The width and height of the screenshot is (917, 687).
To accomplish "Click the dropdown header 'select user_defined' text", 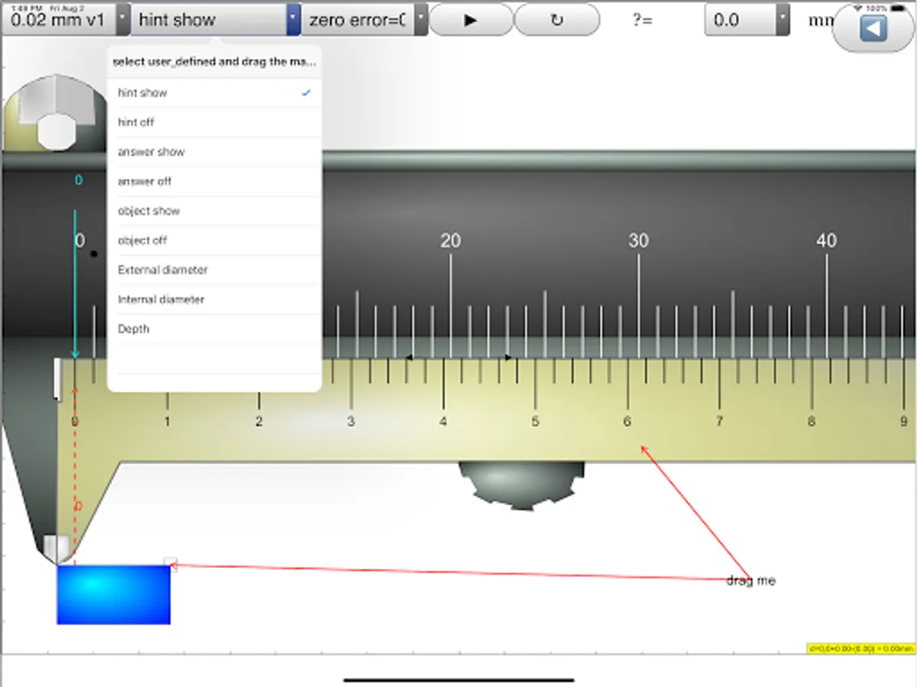I will click(214, 63).
